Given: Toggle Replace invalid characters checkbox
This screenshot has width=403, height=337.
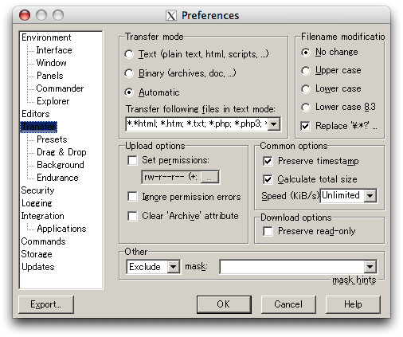Looking at the screenshot, I should [x=305, y=126].
